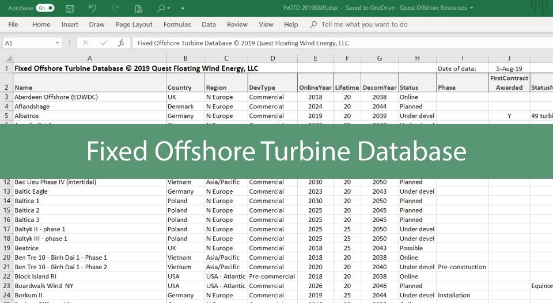Click '2046' DecomYear in Boardwalk Wind row

380,286
